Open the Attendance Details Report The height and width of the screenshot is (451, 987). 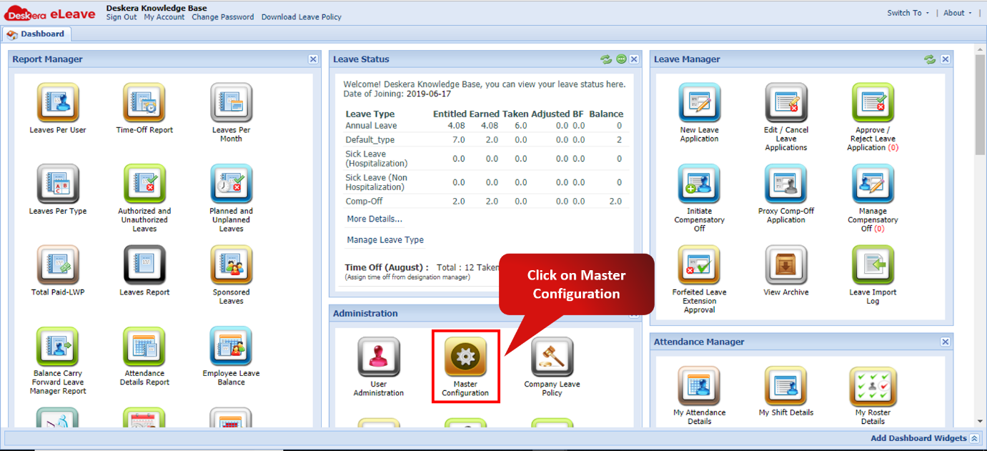tap(144, 347)
